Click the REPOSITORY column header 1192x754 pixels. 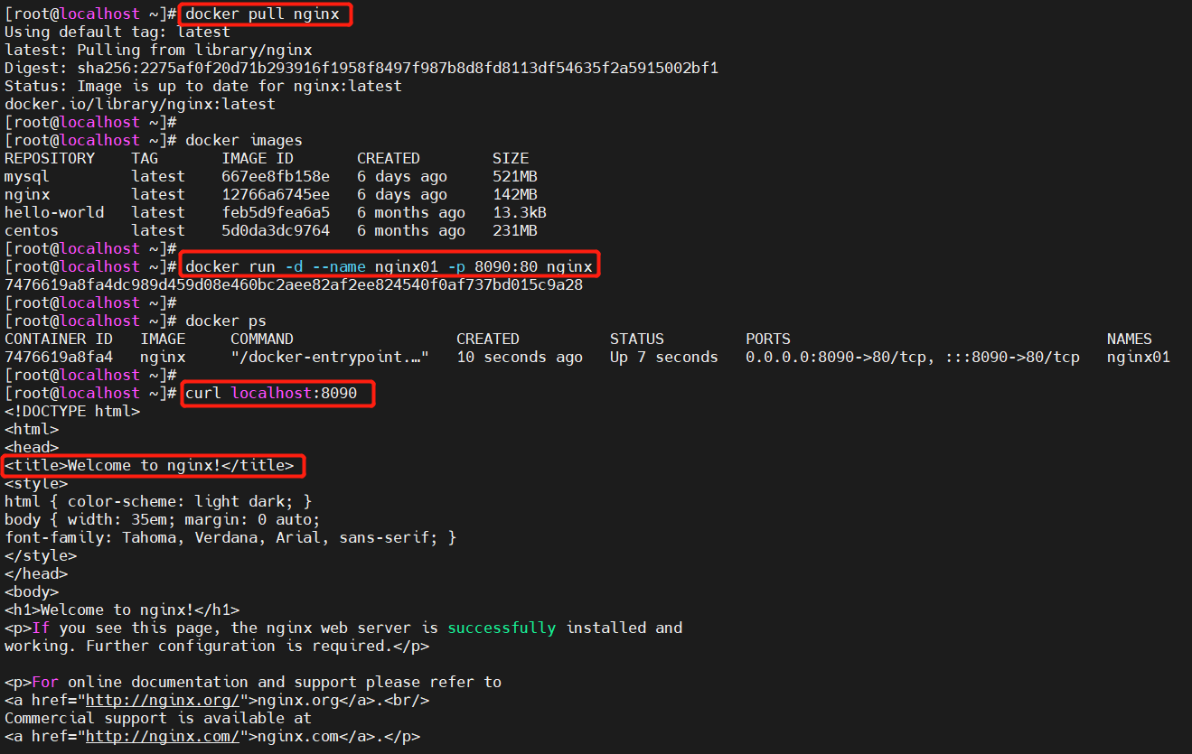50,158
